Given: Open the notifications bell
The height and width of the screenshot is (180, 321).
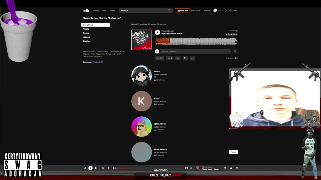Looking at the screenshot, I should pos(225,10).
